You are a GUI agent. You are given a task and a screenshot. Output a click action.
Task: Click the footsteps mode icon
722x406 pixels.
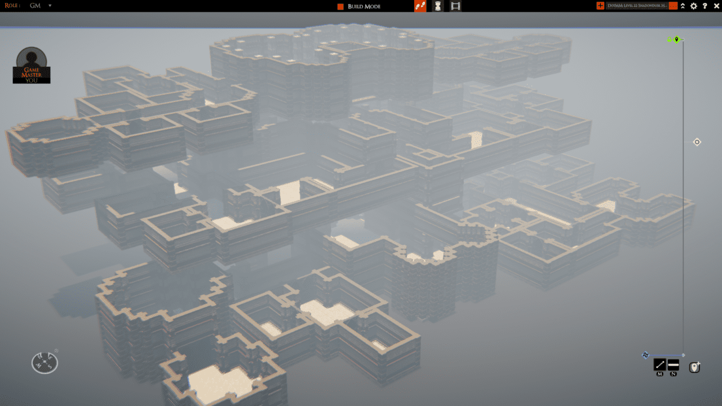click(x=420, y=6)
